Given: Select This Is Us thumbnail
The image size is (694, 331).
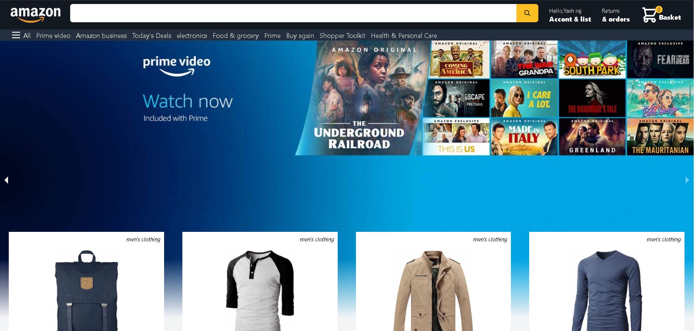Looking at the screenshot, I should (x=456, y=137).
